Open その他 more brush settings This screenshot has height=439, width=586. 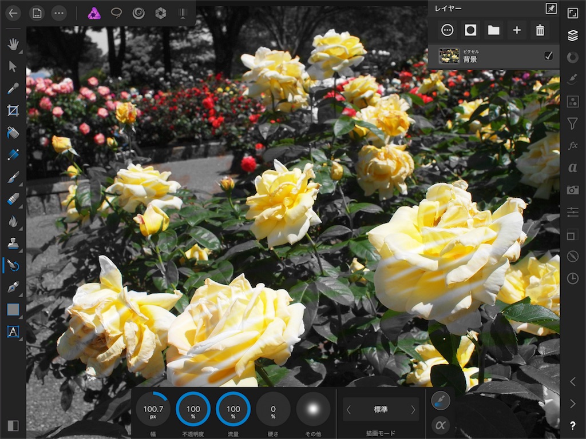[313, 409]
